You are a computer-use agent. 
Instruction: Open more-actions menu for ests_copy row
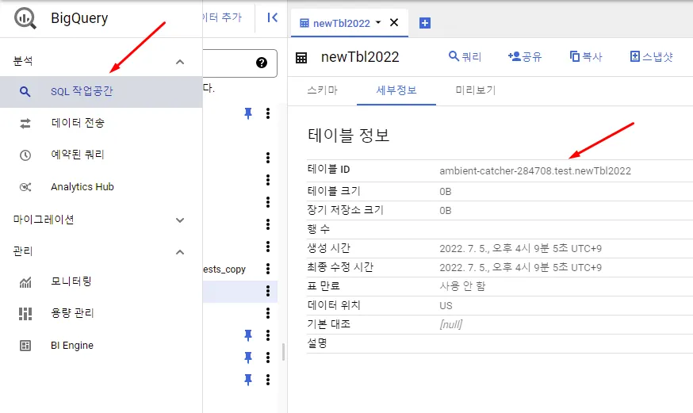(268, 269)
